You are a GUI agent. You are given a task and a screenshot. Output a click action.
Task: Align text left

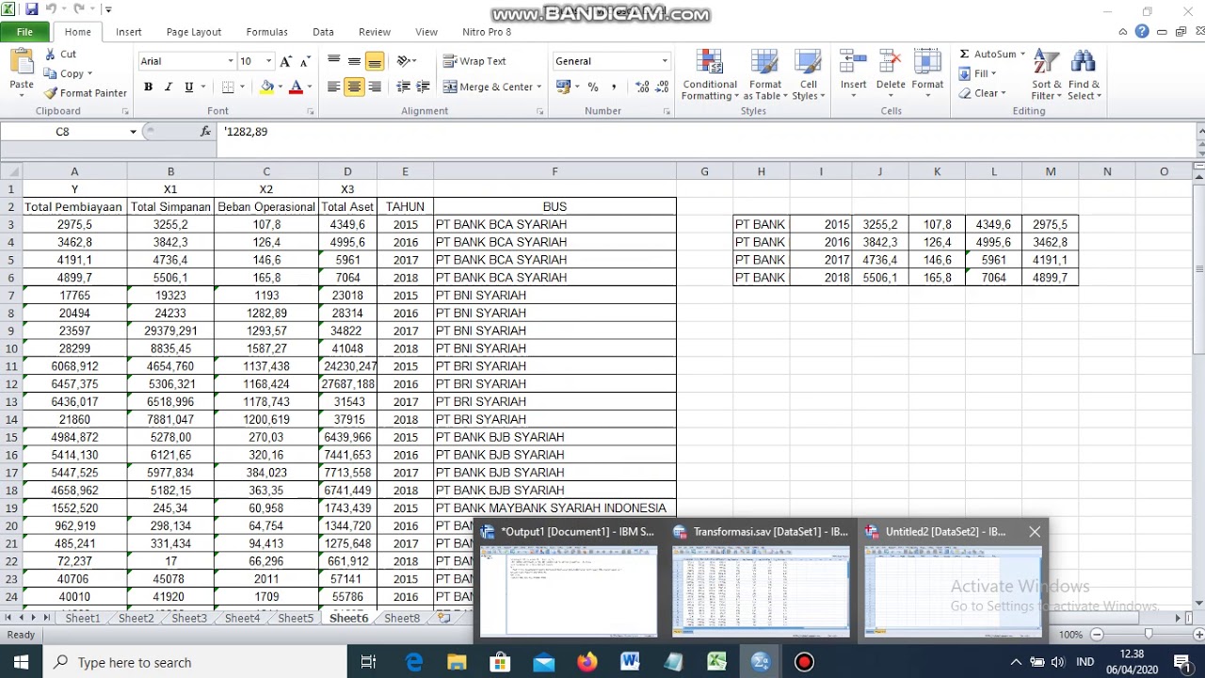click(x=334, y=87)
